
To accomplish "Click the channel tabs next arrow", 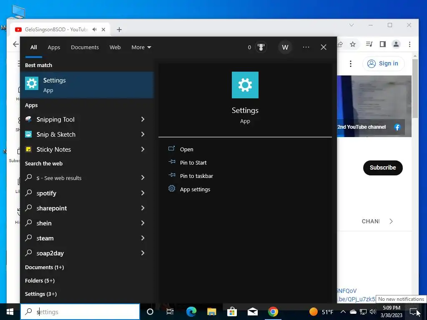I will [x=391, y=221].
